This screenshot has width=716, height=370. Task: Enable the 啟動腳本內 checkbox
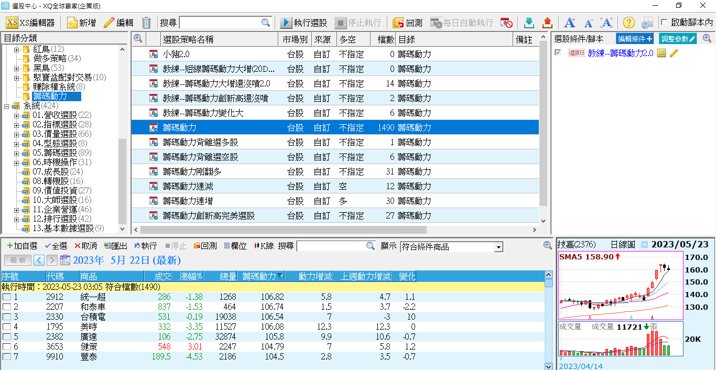pos(665,23)
